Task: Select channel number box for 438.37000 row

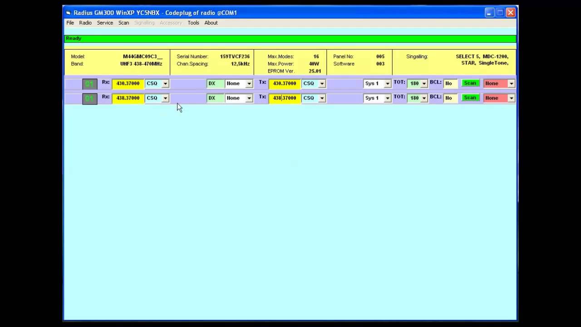Action: pos(89,98)
